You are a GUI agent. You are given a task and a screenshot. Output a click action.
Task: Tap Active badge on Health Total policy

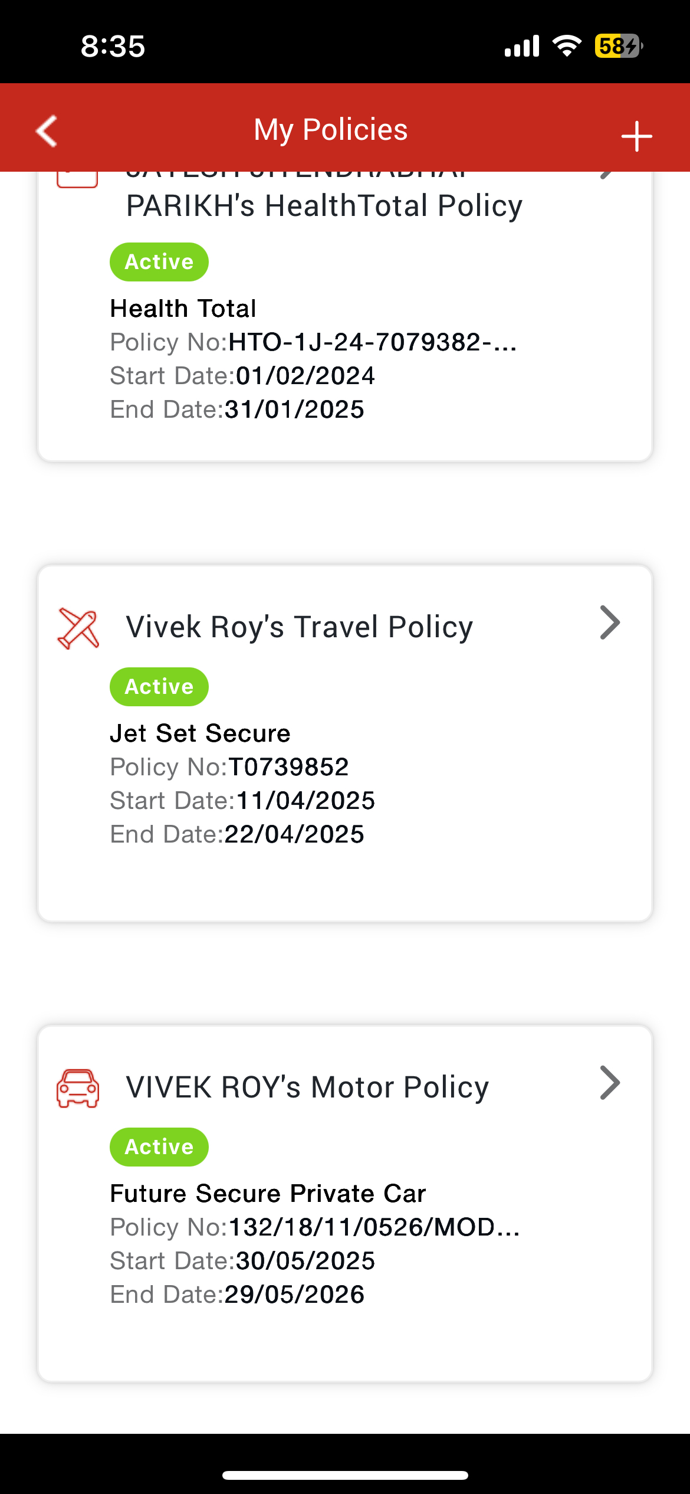coord(159,262)
